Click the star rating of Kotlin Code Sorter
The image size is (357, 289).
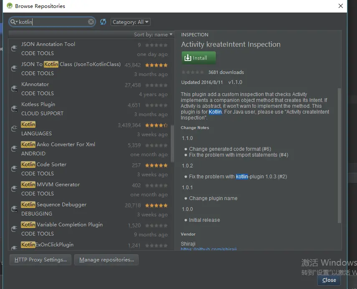pos(157,165)
